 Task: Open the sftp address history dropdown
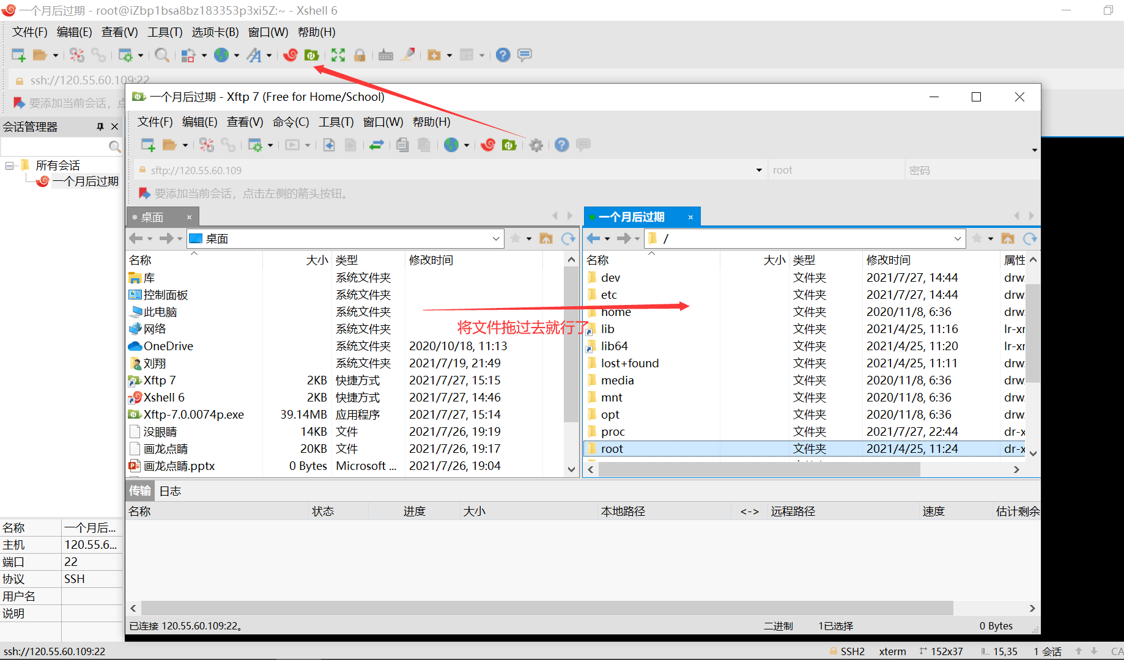(x=759, y=170)
